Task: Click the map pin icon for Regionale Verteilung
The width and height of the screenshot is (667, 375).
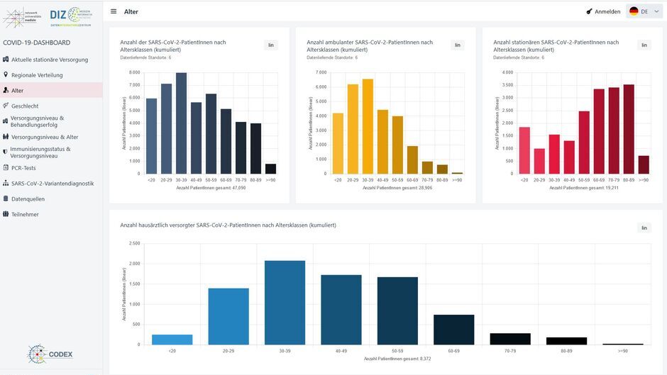Action: 6,74
